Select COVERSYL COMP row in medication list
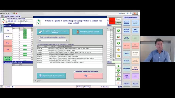 70,50
